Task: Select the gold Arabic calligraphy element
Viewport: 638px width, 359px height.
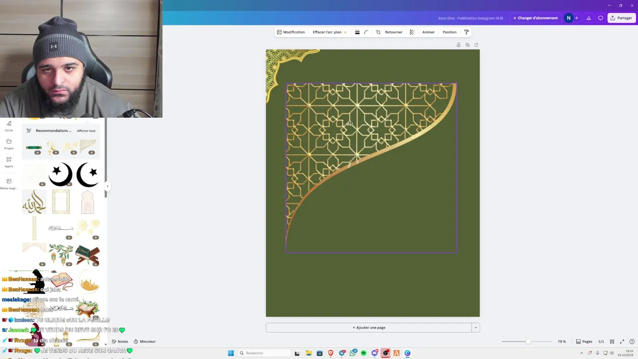Action: click(x=34, y=201)
